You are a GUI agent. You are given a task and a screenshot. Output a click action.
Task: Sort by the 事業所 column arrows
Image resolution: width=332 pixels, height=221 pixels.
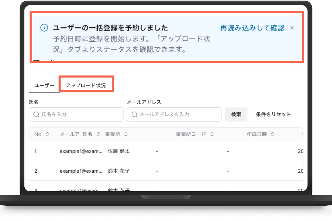click(x=126, y=134)
